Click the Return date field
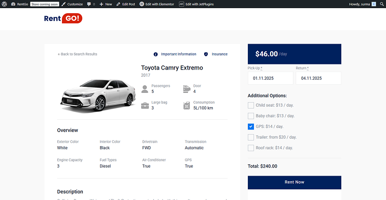 coord(318,78)
